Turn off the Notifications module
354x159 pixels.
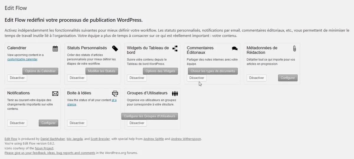(x=17, y=123)
